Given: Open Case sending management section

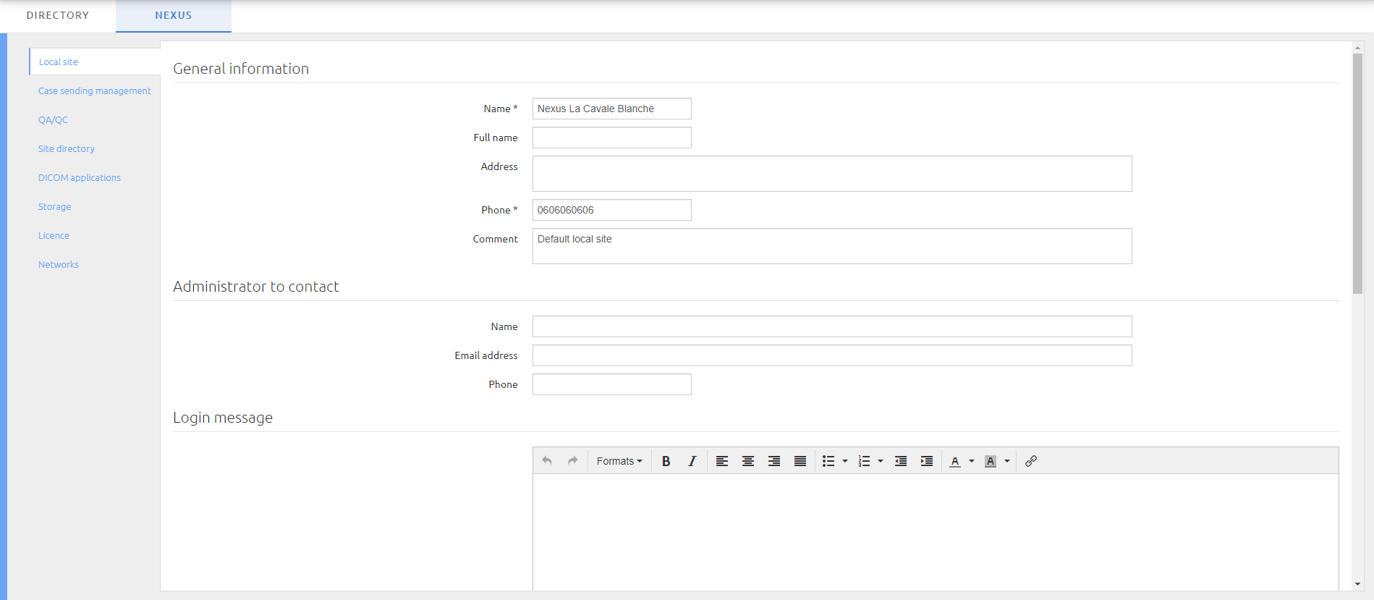Looking at the screenshot, I should (x=95, y=90).
